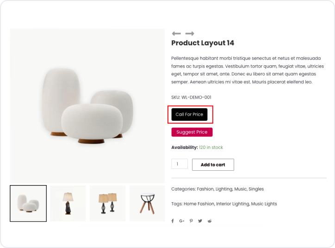The width and height of the screenshot is (335, 248).
Task: Share product on Reddit
Action: point(210,221)
